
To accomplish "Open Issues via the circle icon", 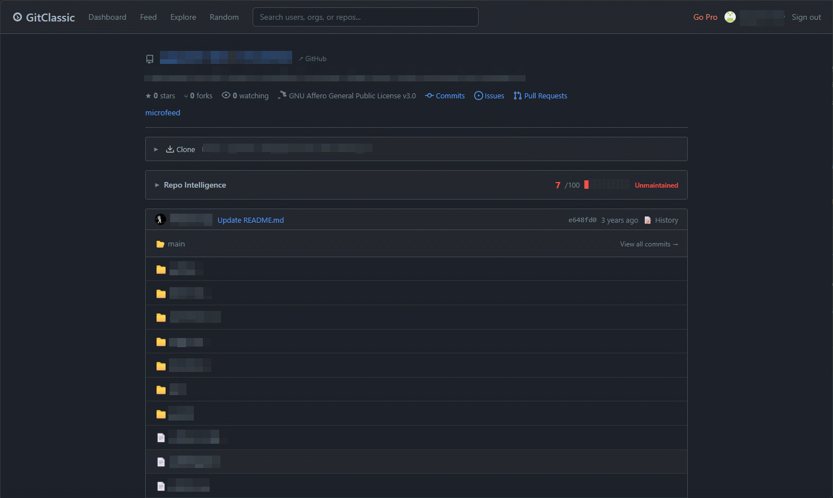I will coord(479,96).
